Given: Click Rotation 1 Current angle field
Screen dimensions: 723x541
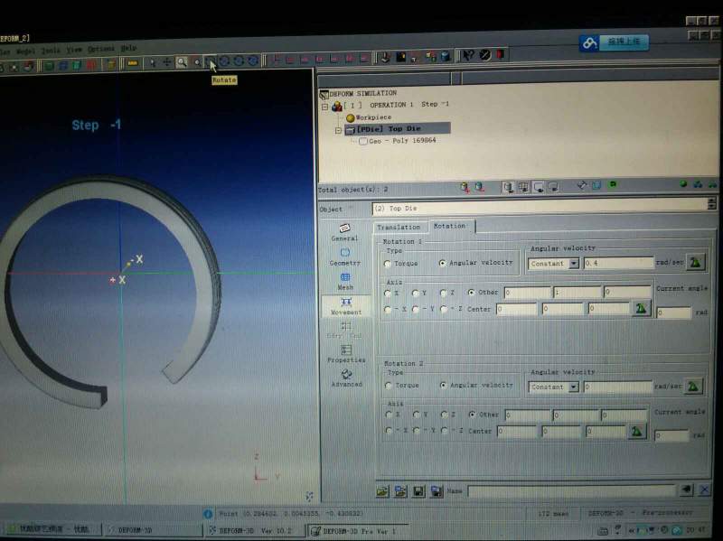Looking at the screenshot, I should 673,312.
